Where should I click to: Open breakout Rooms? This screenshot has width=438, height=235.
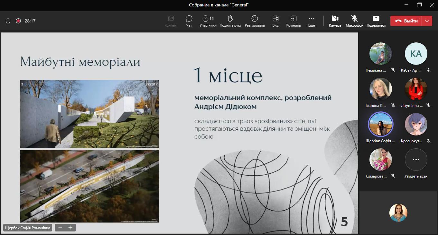pyautogui.click(x=293, y=21)
